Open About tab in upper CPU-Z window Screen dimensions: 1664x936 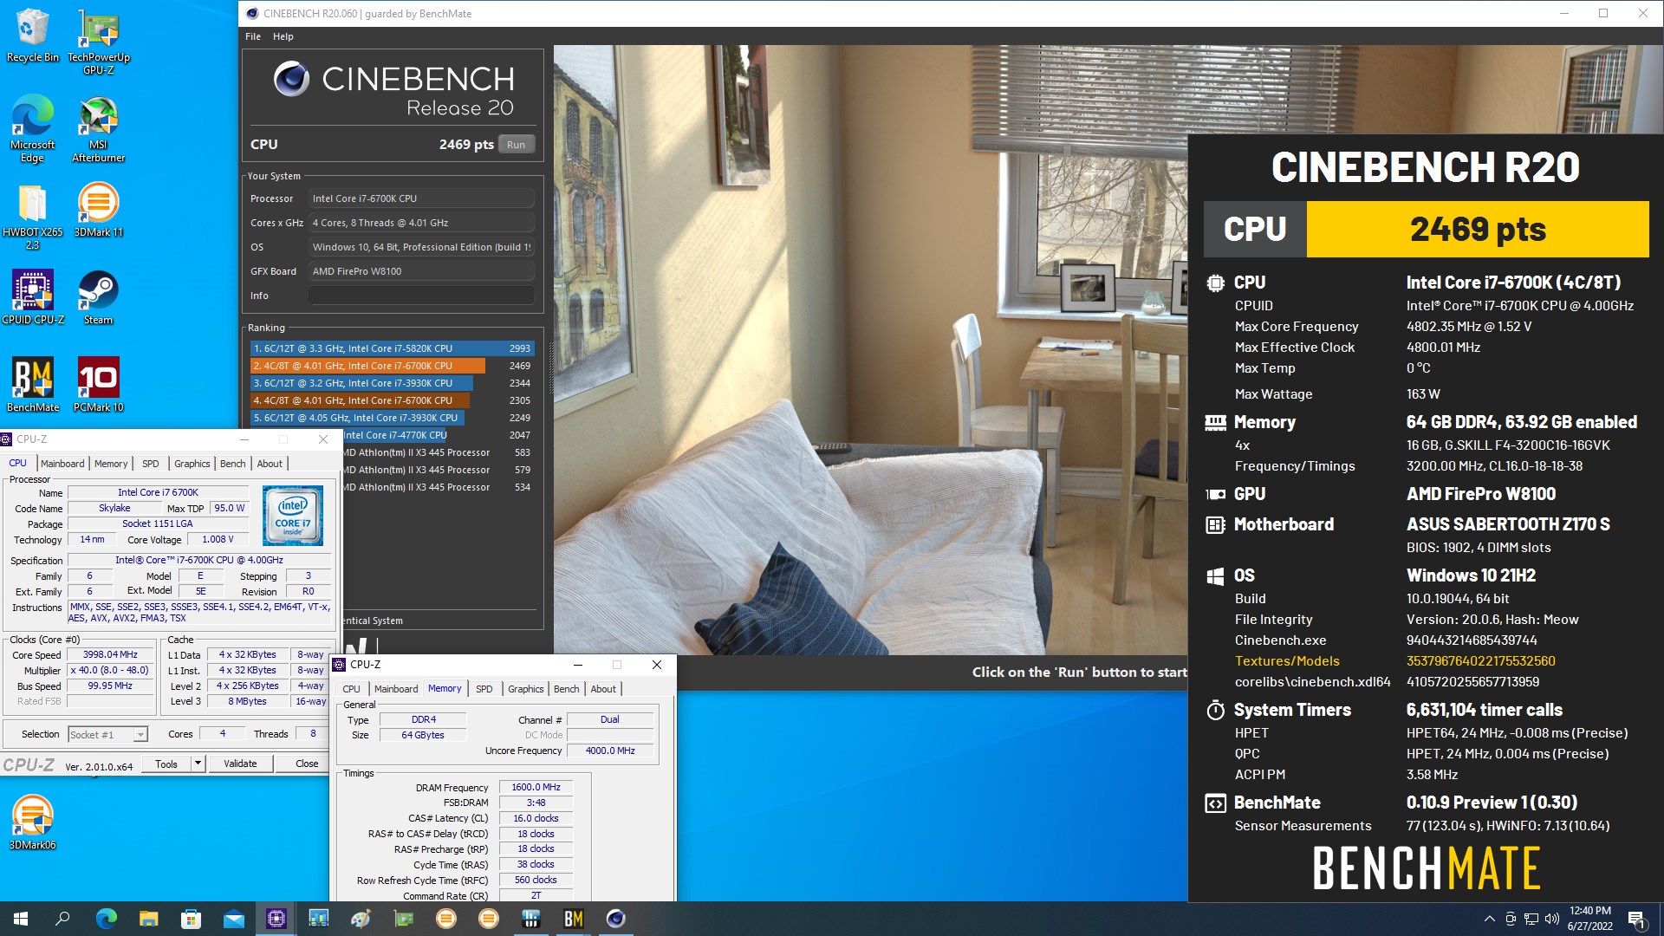(270, 464)
